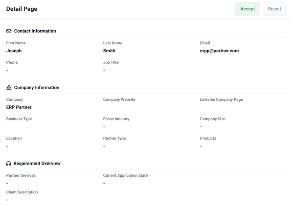Click the Company Information section heading
Image resolution: width=291 pixels, height=205 pixels.
(x=37, y=88)
